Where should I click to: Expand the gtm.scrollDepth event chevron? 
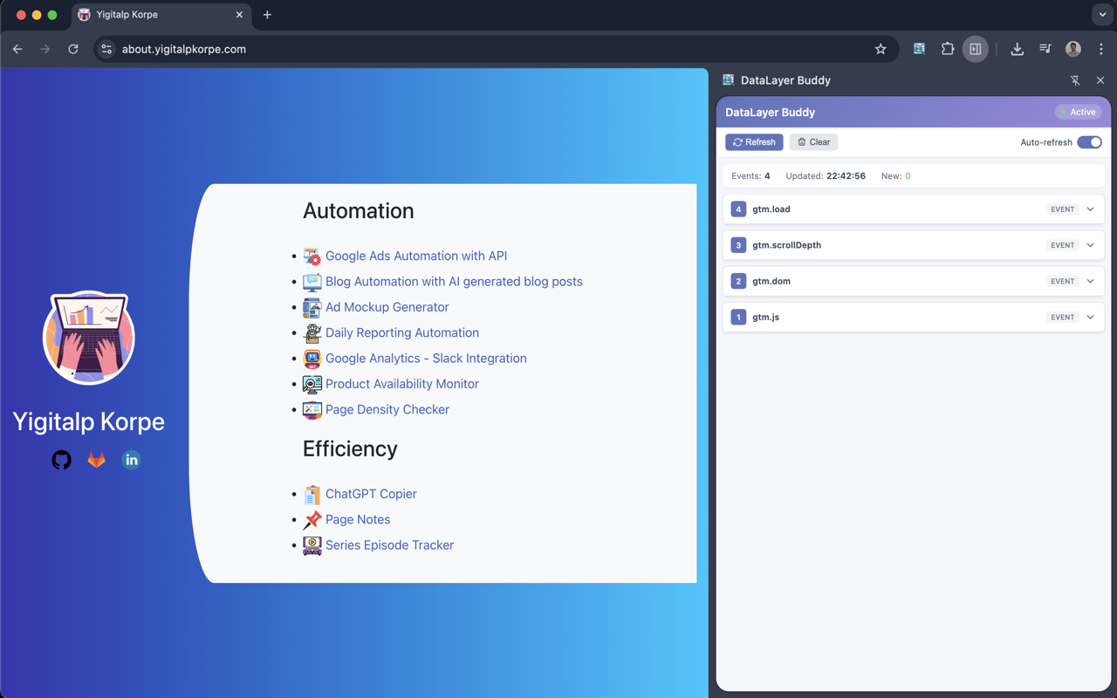(1091, 245)
